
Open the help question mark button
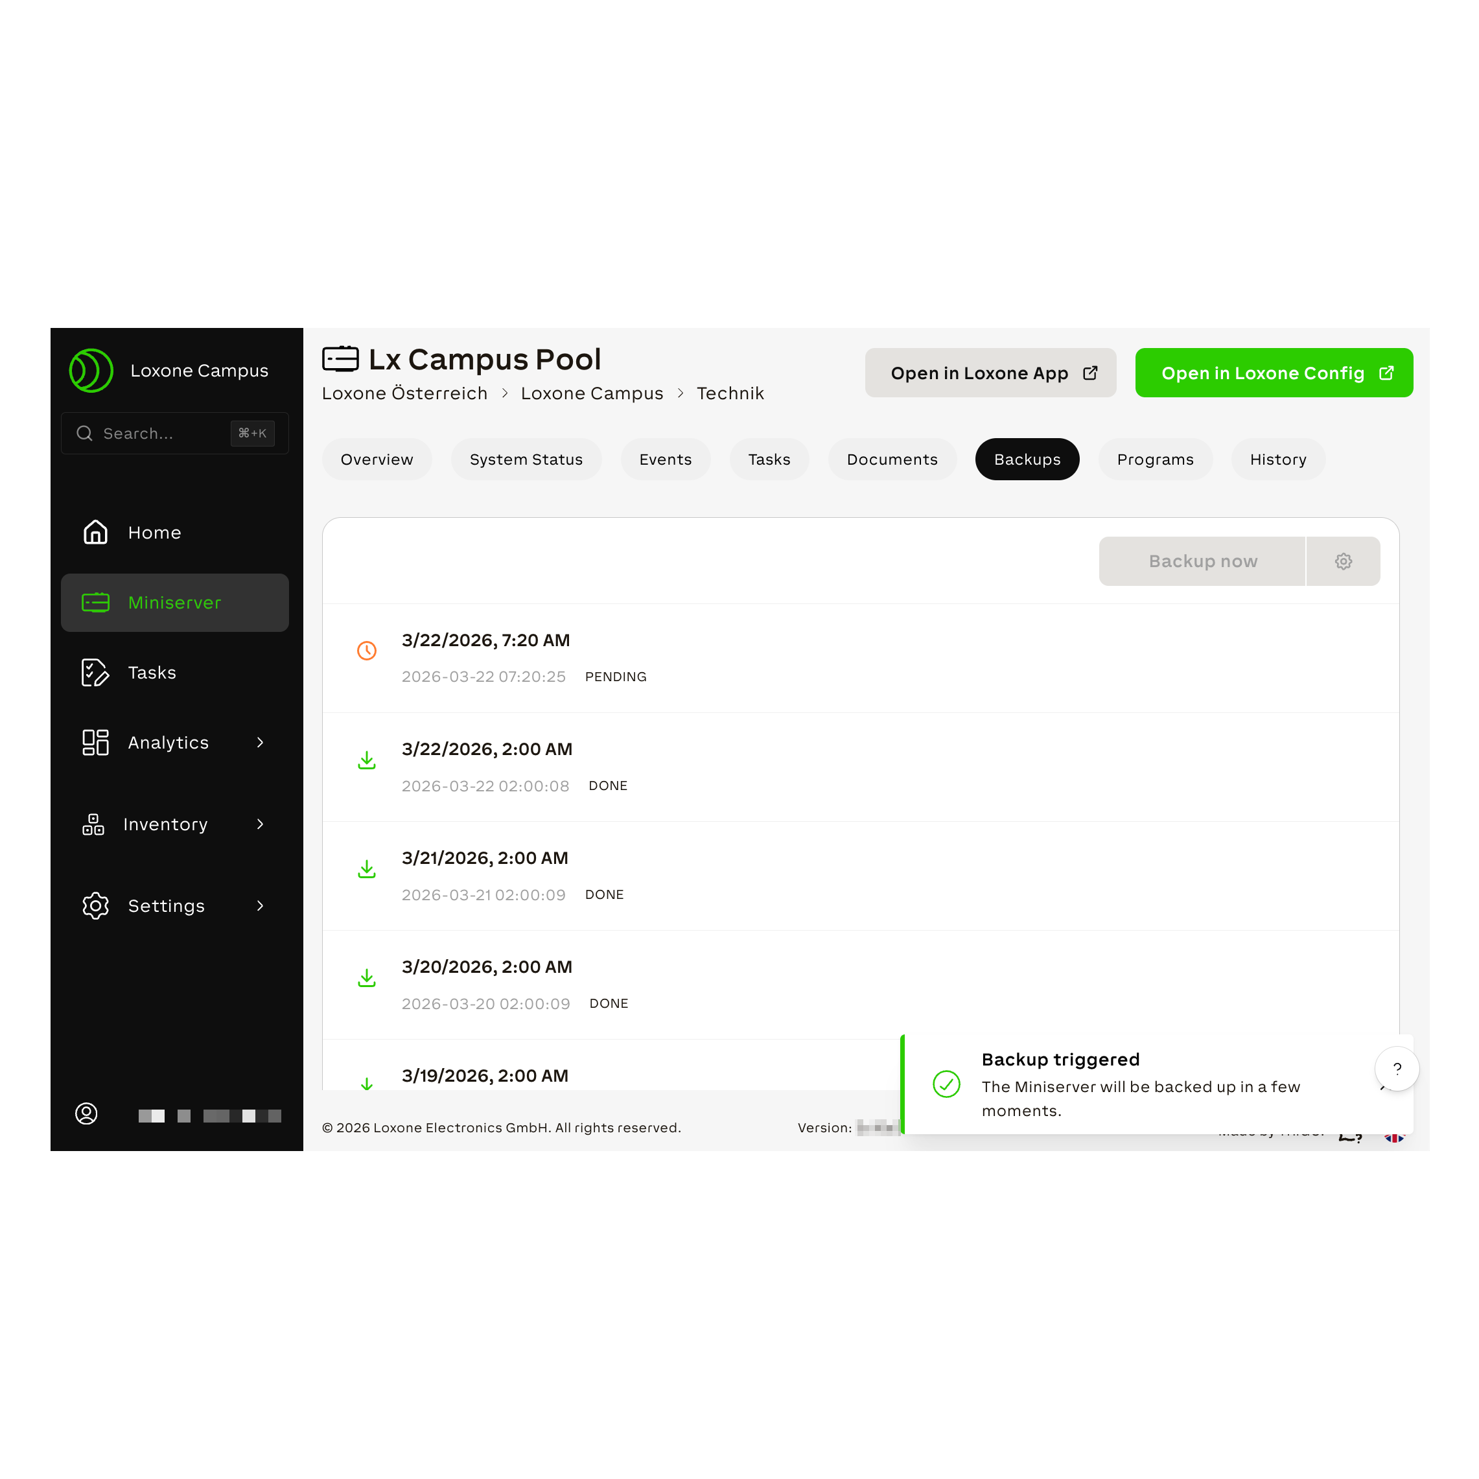click(x=1396, y=1069)
